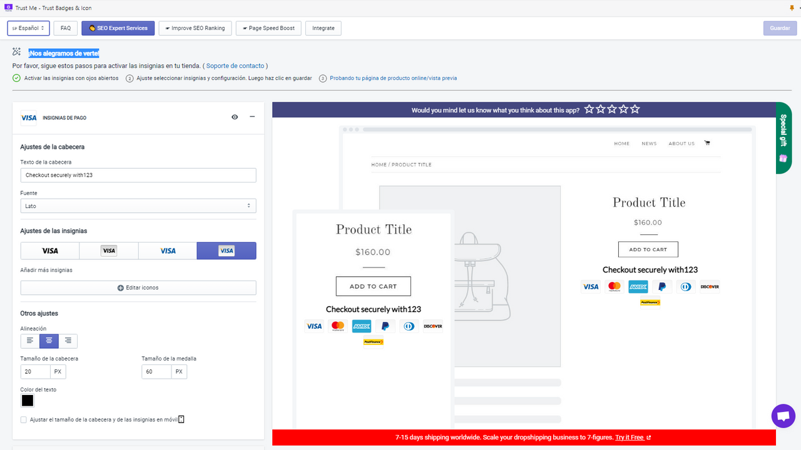Image resolution: width=801 pixels, height=450 pixels.
Task: Open Improve SEO Ranking
Action: pos(195,28)
